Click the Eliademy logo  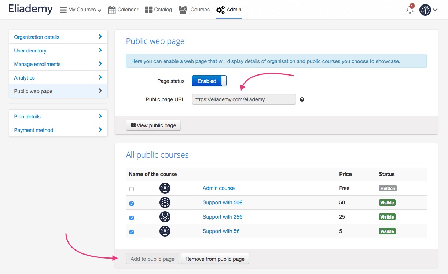coord(30,9)
